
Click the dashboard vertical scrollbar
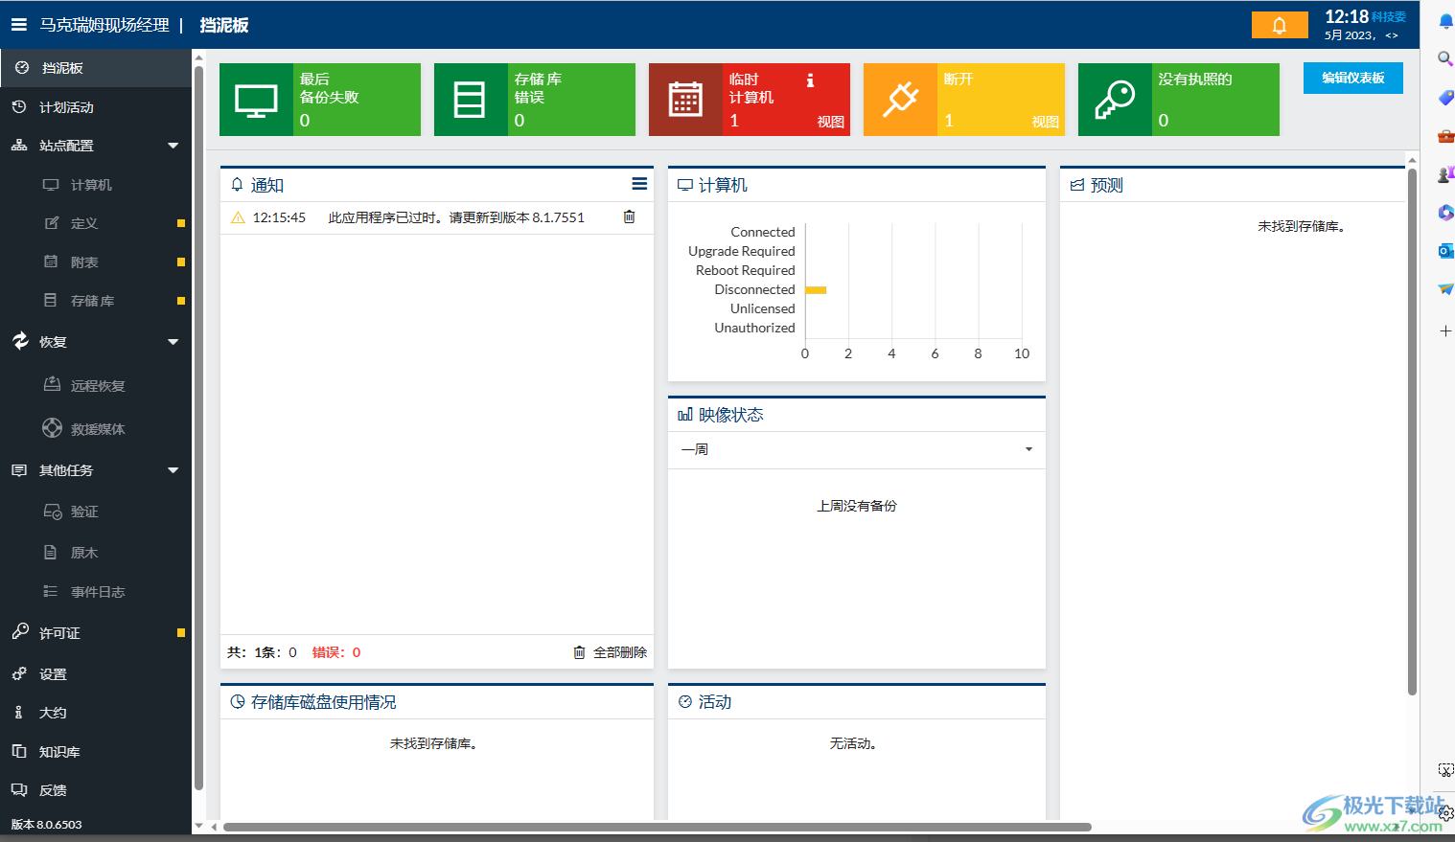pyautogui.click(x=1412, y=431)
